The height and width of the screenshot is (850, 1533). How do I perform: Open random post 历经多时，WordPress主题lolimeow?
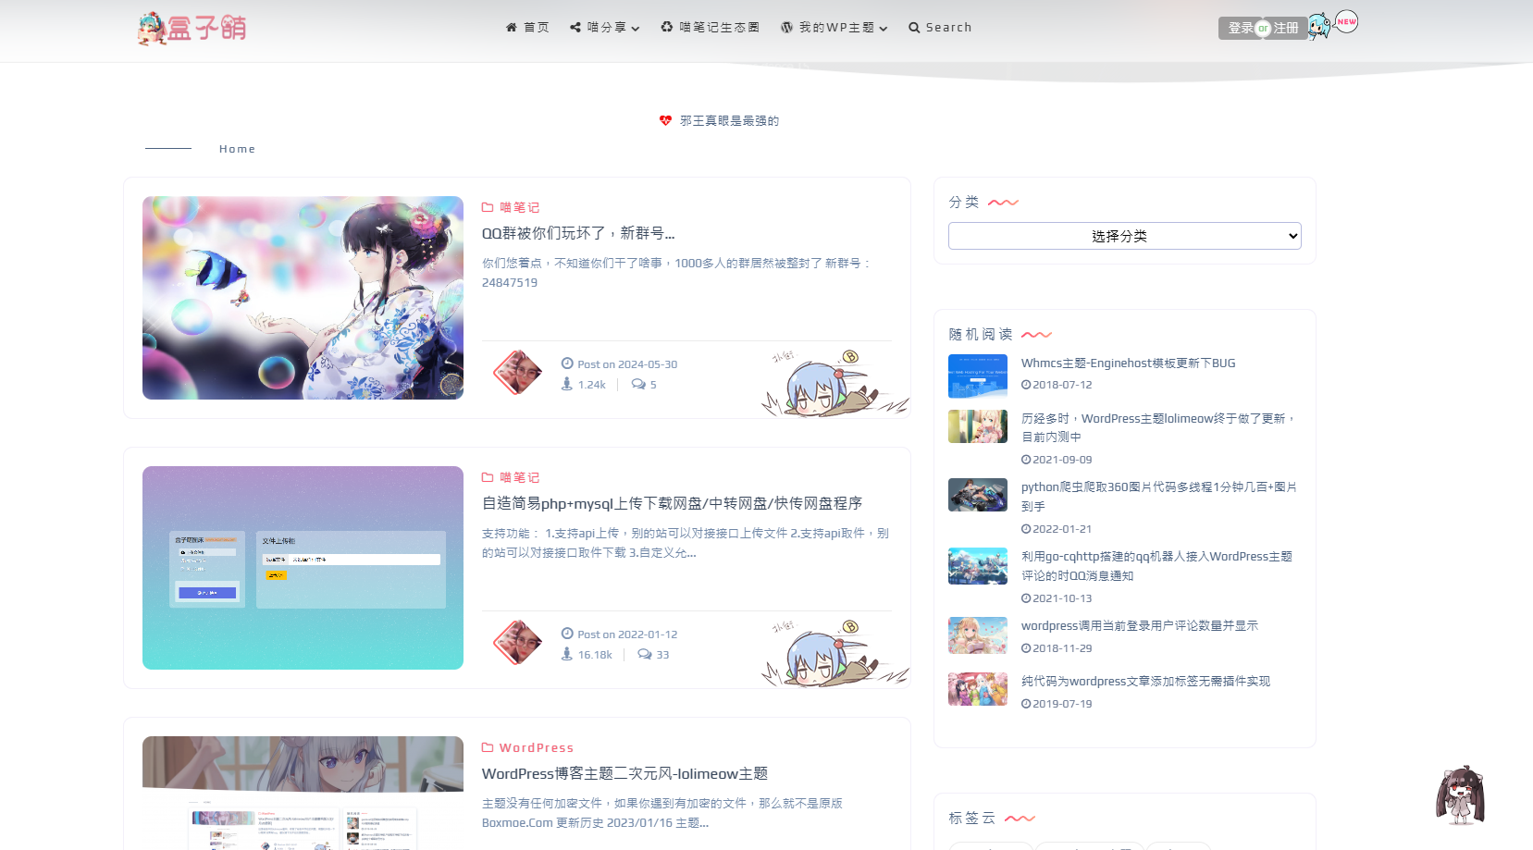point(1157,427)
